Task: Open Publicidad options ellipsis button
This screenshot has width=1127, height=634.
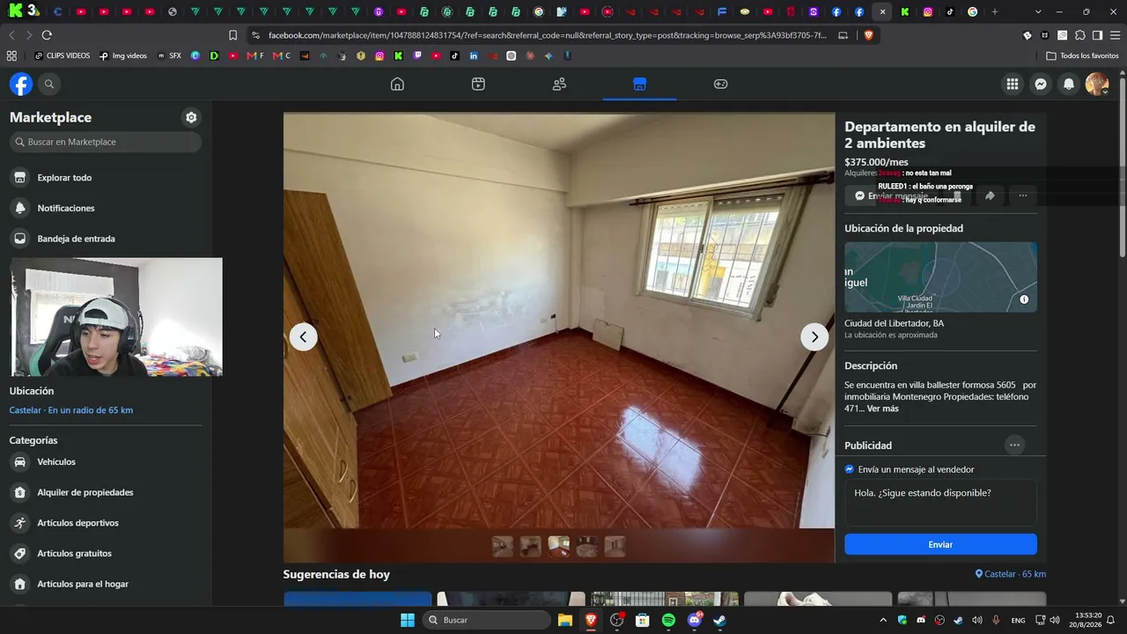Action: tap(1014, 445)
